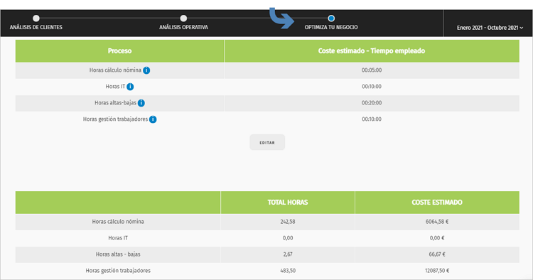The width and height of the screenshot is (533, 280).
Task: Select the 00:20:00 time value
Action: [372, 103]
